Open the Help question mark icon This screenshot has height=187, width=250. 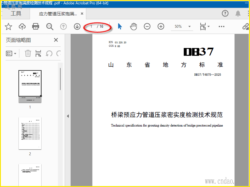[x=225, y=13]
